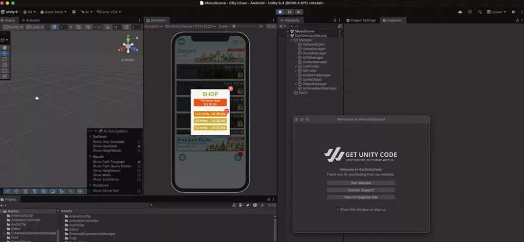Expand the LinePrefab object

pyautogui.click(x=296, y=67)
